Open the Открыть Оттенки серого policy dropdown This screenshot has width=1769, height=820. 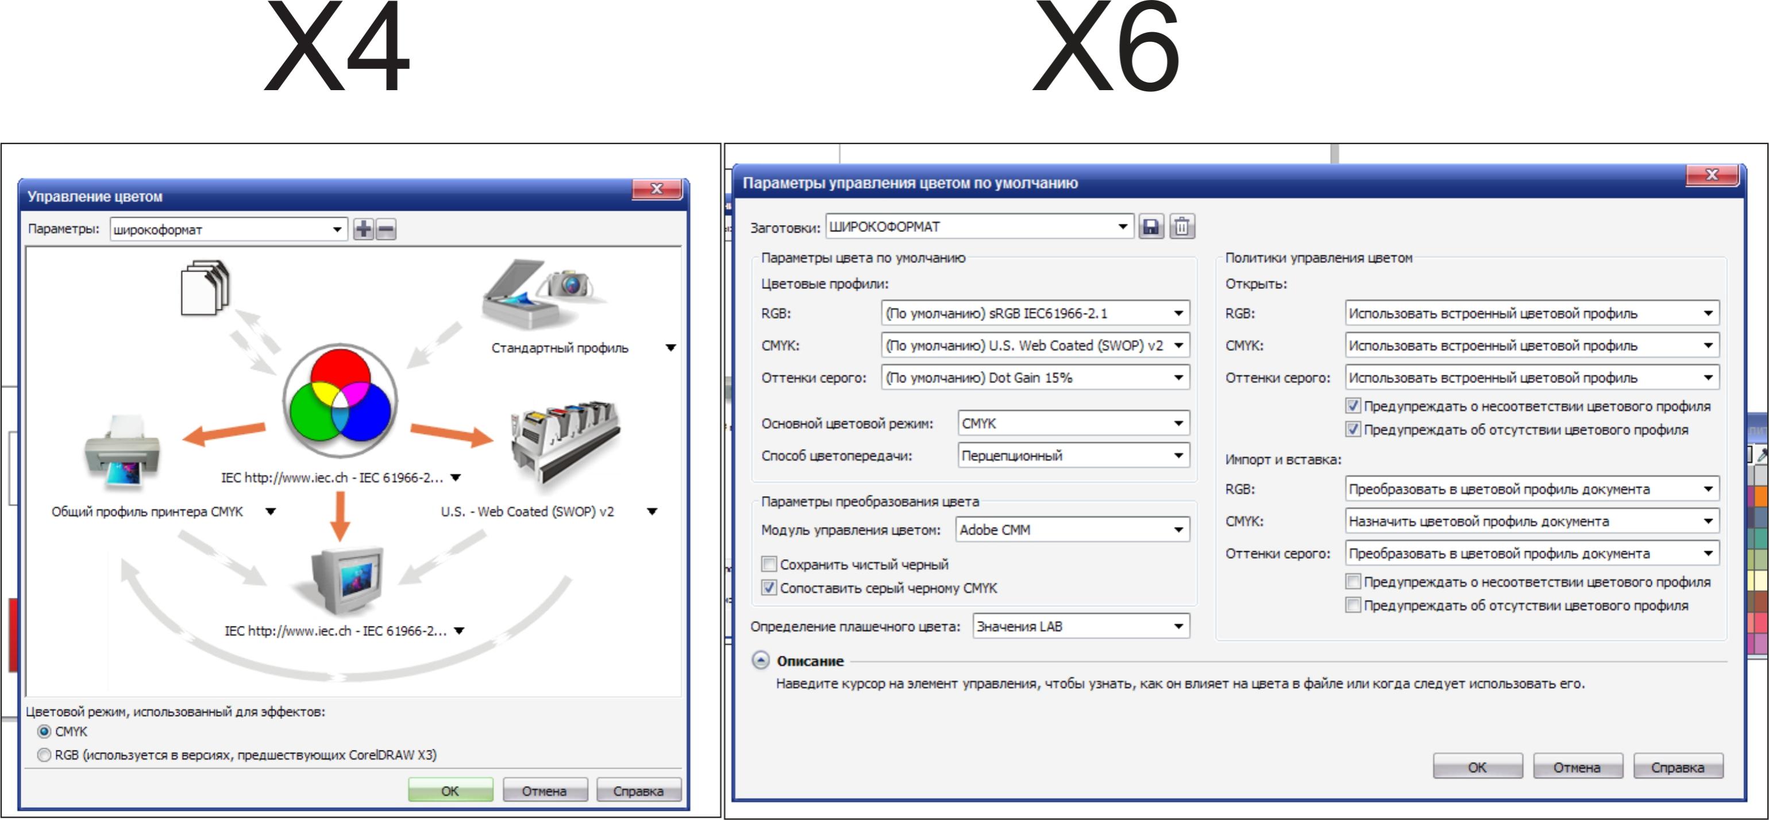point(1532,377)
